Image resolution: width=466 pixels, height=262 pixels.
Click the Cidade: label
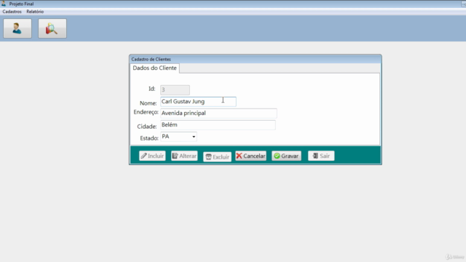(x=147, y=127)
